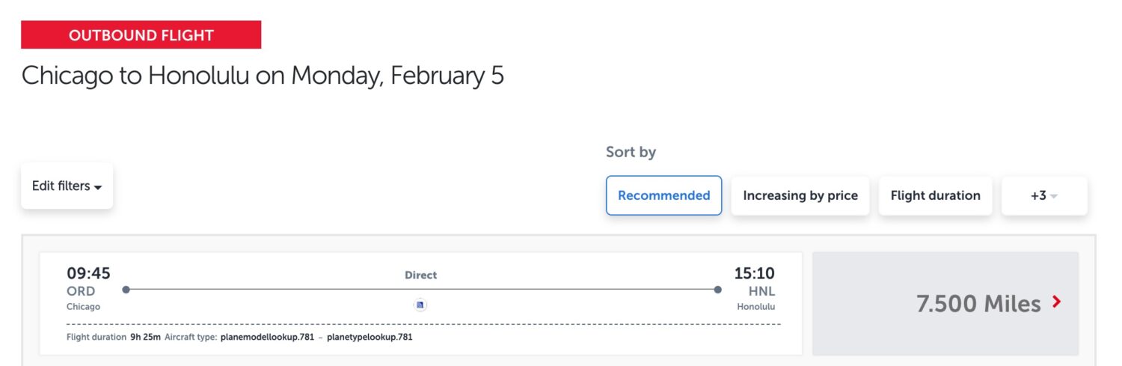Click the Direct flight label
This screenshot has height=366, width=1122.
click(420, 275)
